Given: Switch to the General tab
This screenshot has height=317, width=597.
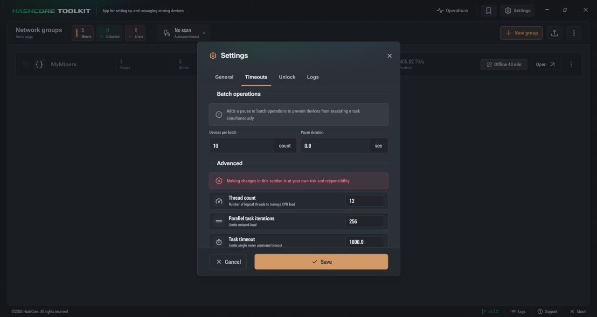Looking at the screenshot, I should point(224,77).
